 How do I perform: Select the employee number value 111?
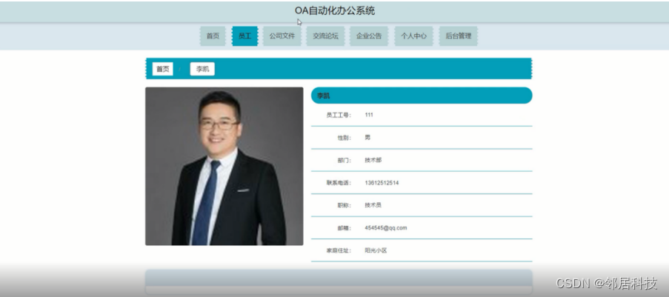[369, 115]
